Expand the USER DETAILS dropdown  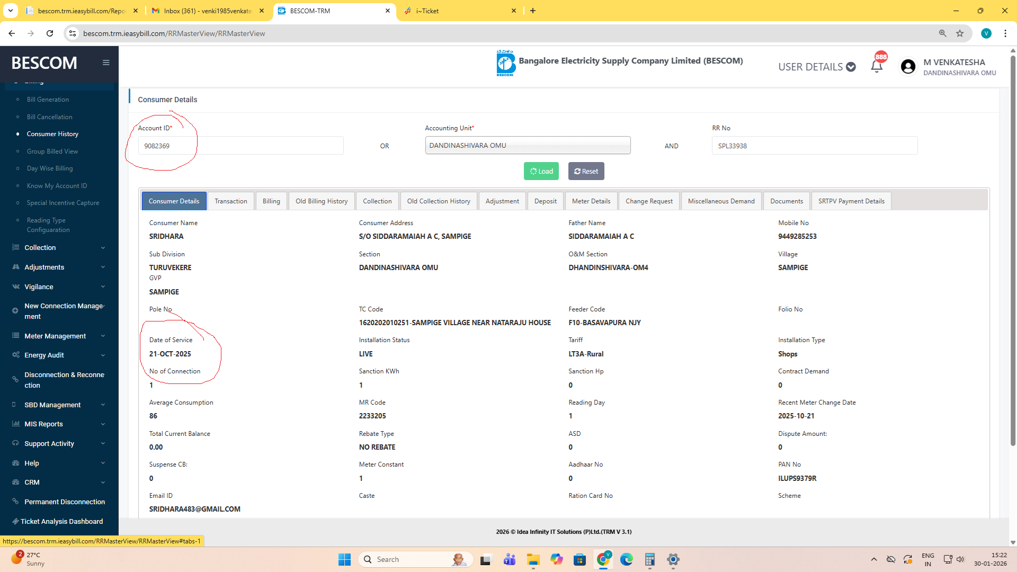(817, 67)
